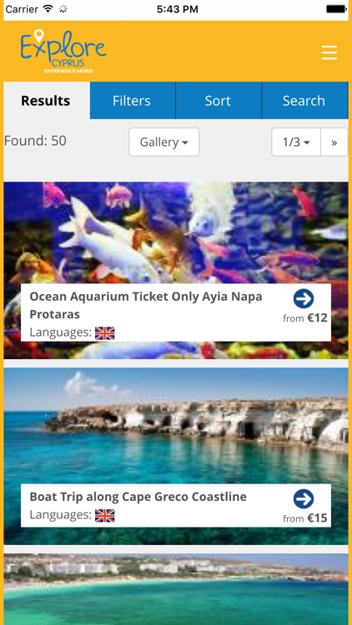352x625 pixels.
Task: Switch to the Search tab
Action: click(305, 101)
